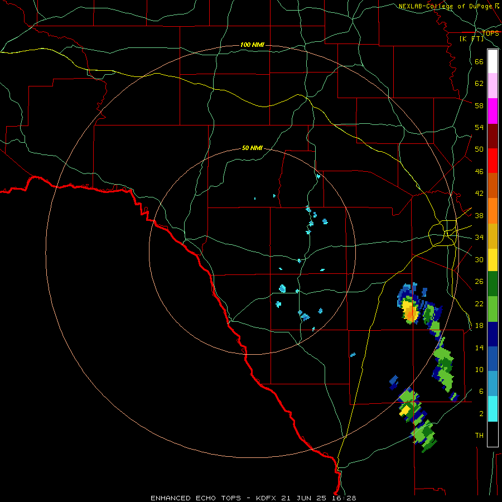
Task: Click the legend value "6"
Action: 481,392
